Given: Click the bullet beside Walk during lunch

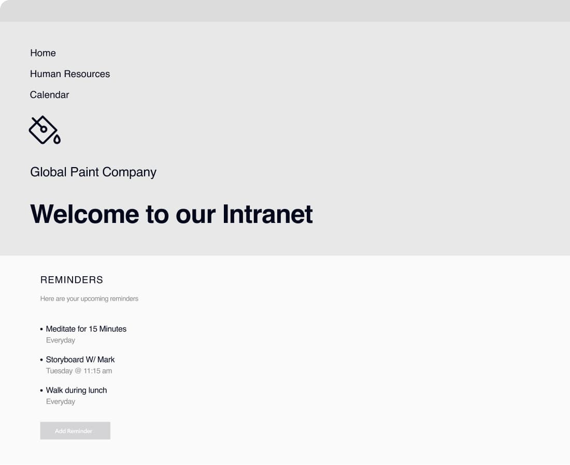Looking at the screenshot, I should 41,391.
